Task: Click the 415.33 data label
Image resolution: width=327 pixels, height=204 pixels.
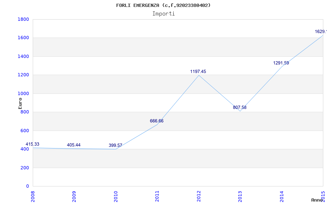Action: (x=33, y=144)
